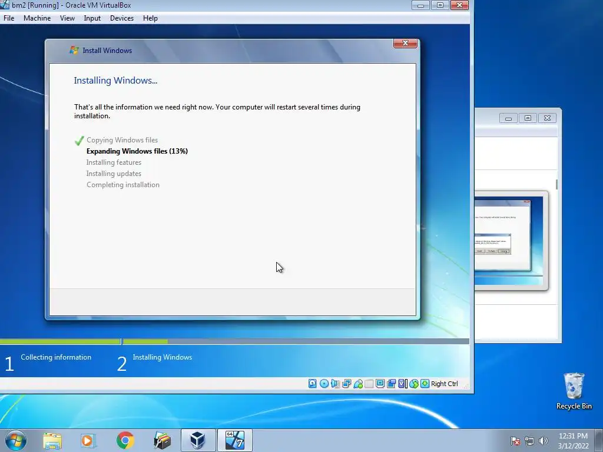Image resolution: width=603 pixels, height=452 pixels.
Task: Open the Input menu
Action: (92, 18)
